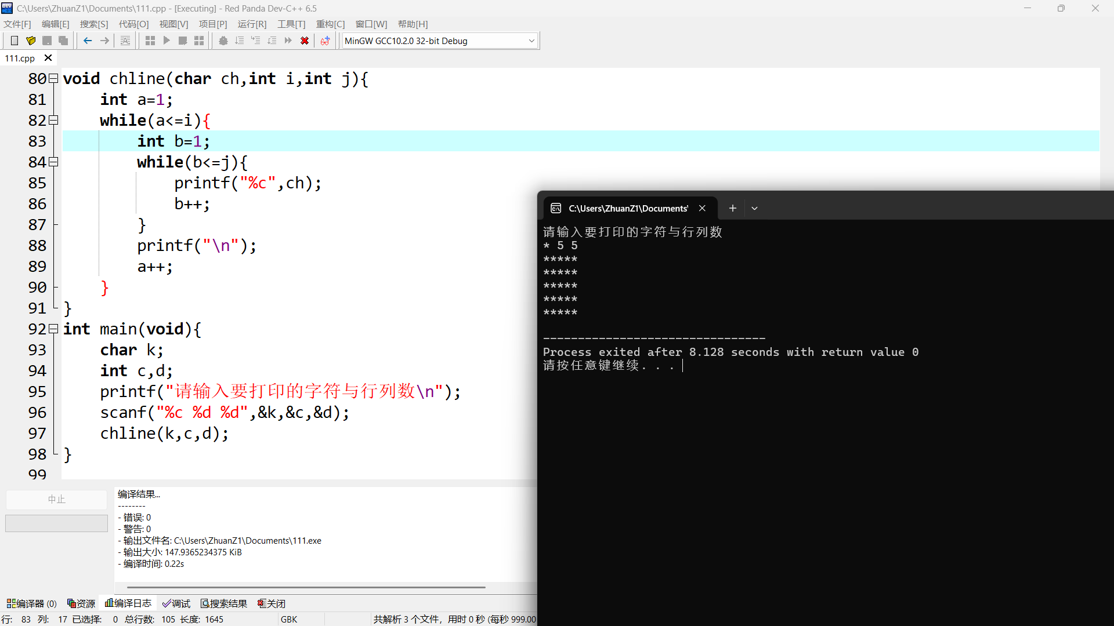Image resolution: width=1114 pixels, height=626 pixels.
Task: Click the red X stop execution icon
Action: (305, 41)
